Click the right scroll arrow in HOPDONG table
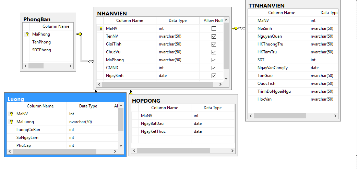Viewport: 358px width, 169px height. click(x=232, y=151)
